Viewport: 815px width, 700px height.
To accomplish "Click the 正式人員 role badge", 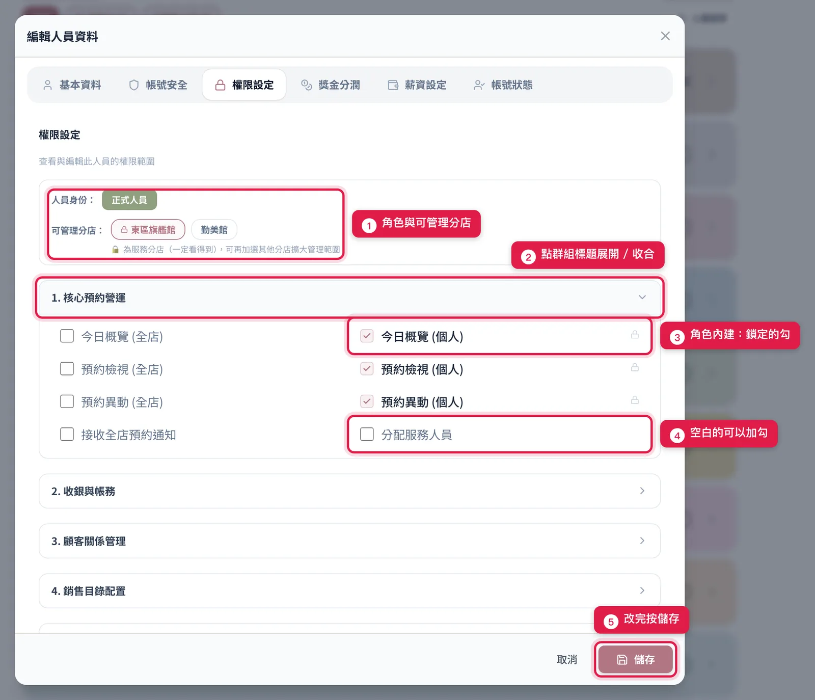I will click(x=129, y=200).
